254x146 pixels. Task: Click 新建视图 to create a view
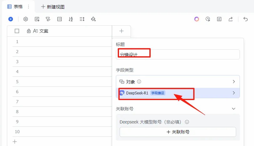tap(53, 7)
